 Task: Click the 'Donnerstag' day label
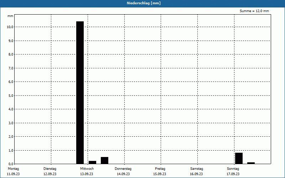[x=123, y=169]
